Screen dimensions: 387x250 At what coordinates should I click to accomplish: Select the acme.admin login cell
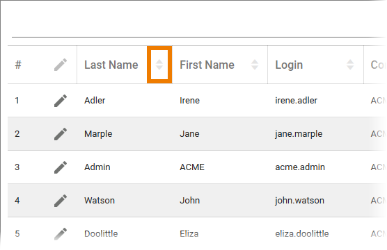point(300,167)
